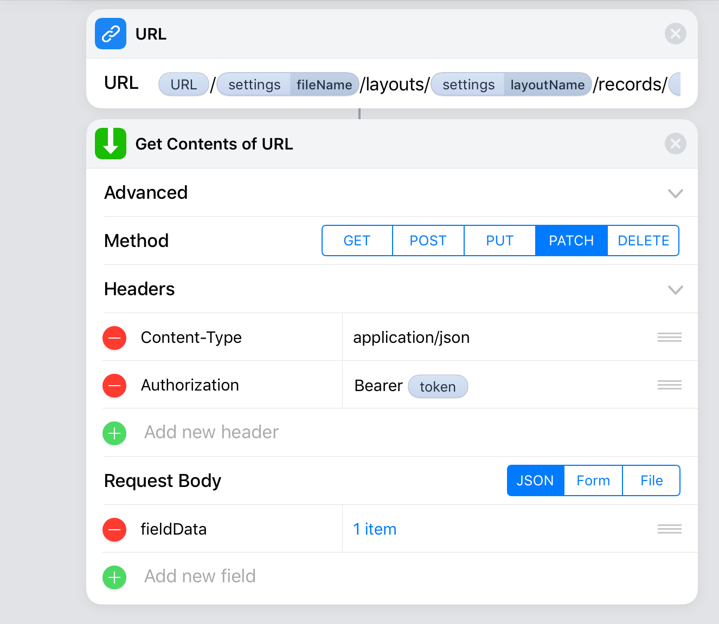Remove the Content-Type header with minus icon
Image resolution: width=719 pixels, height=624 pixels.
114,338
